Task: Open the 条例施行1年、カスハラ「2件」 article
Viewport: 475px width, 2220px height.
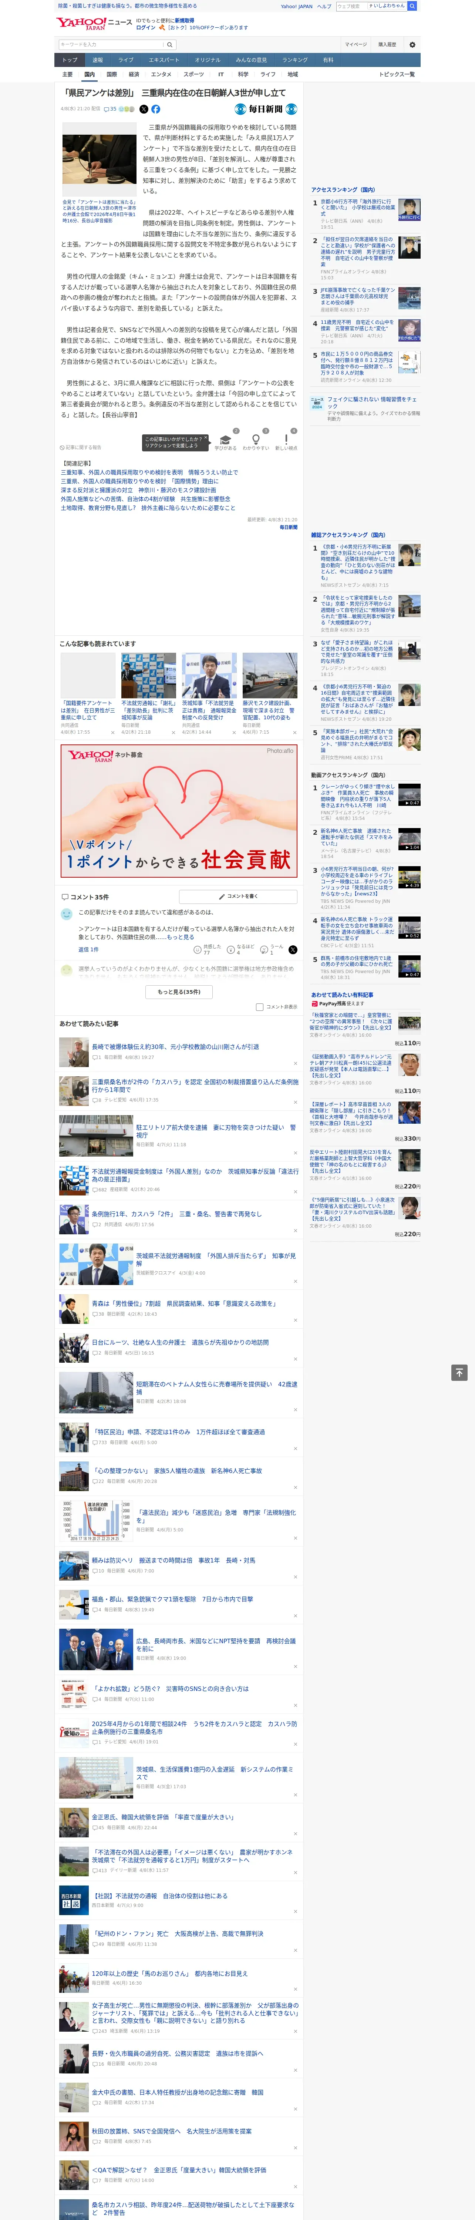Action: tap(177, 1214)
